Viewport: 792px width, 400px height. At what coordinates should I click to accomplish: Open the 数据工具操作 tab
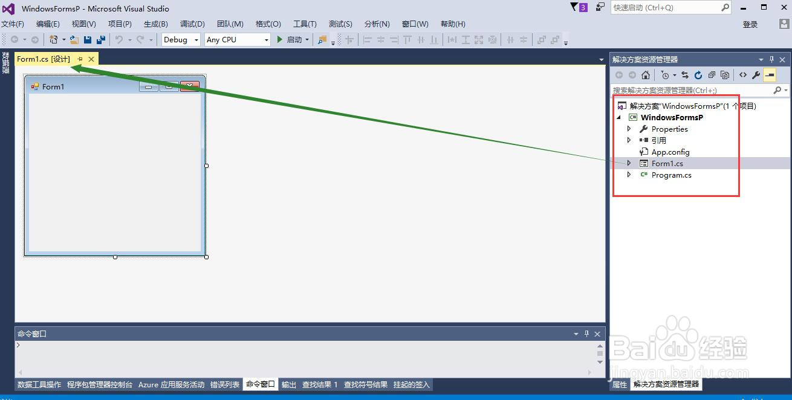point(39,384)
